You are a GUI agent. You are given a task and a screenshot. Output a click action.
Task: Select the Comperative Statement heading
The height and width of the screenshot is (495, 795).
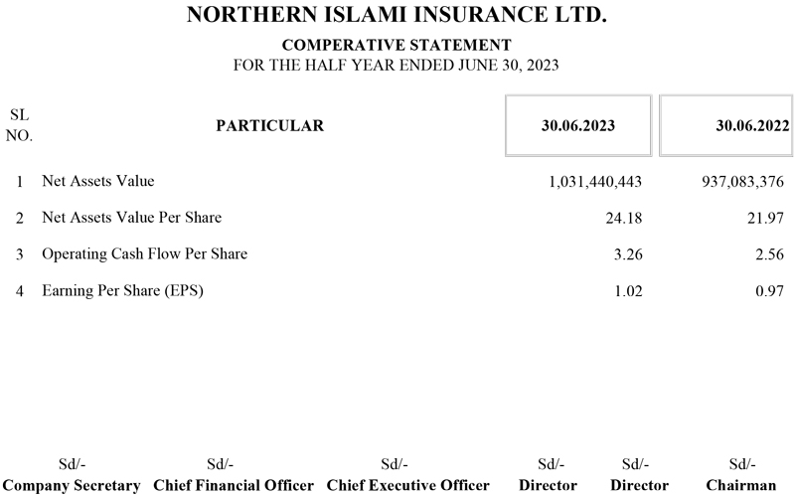397,46
